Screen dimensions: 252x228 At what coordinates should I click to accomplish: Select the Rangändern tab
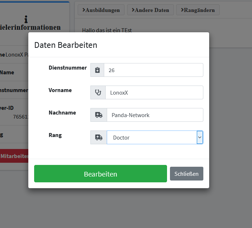(x=198, y=10)
